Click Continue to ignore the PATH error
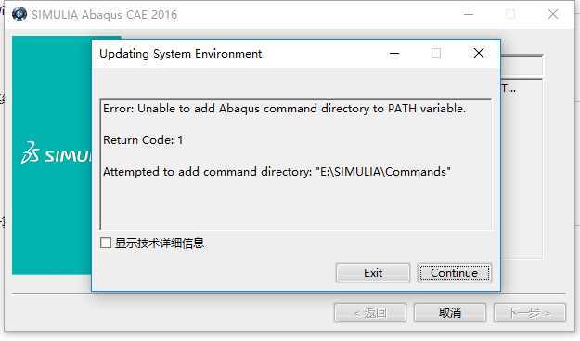The width and height of the screenshot is (580, 341). click(454, 273)
